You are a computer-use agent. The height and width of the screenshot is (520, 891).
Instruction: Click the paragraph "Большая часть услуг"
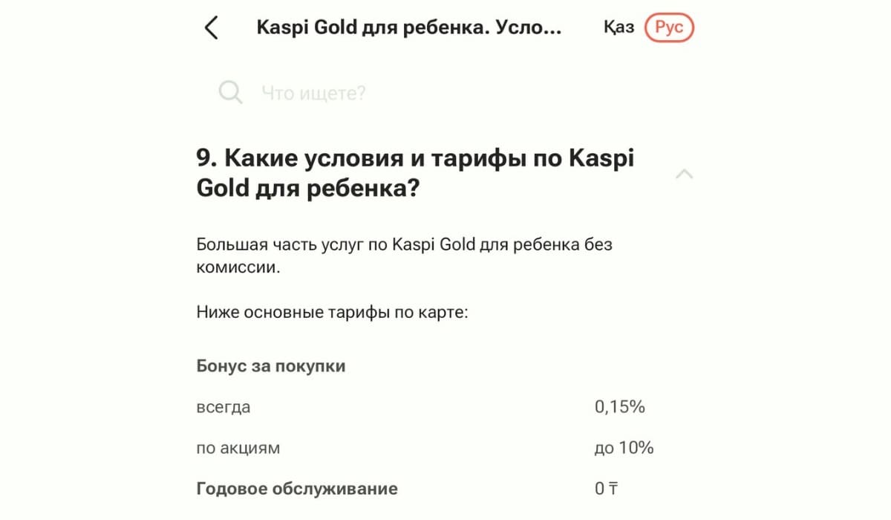click(x=404, y=244)
